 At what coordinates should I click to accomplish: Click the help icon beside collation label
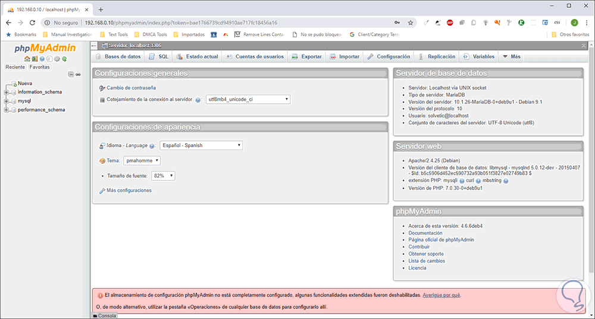coord(198,100)
